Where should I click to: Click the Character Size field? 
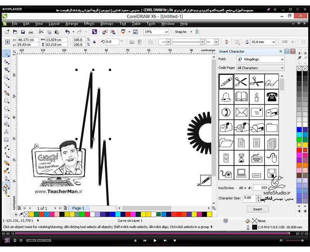[x=249, y=198]
